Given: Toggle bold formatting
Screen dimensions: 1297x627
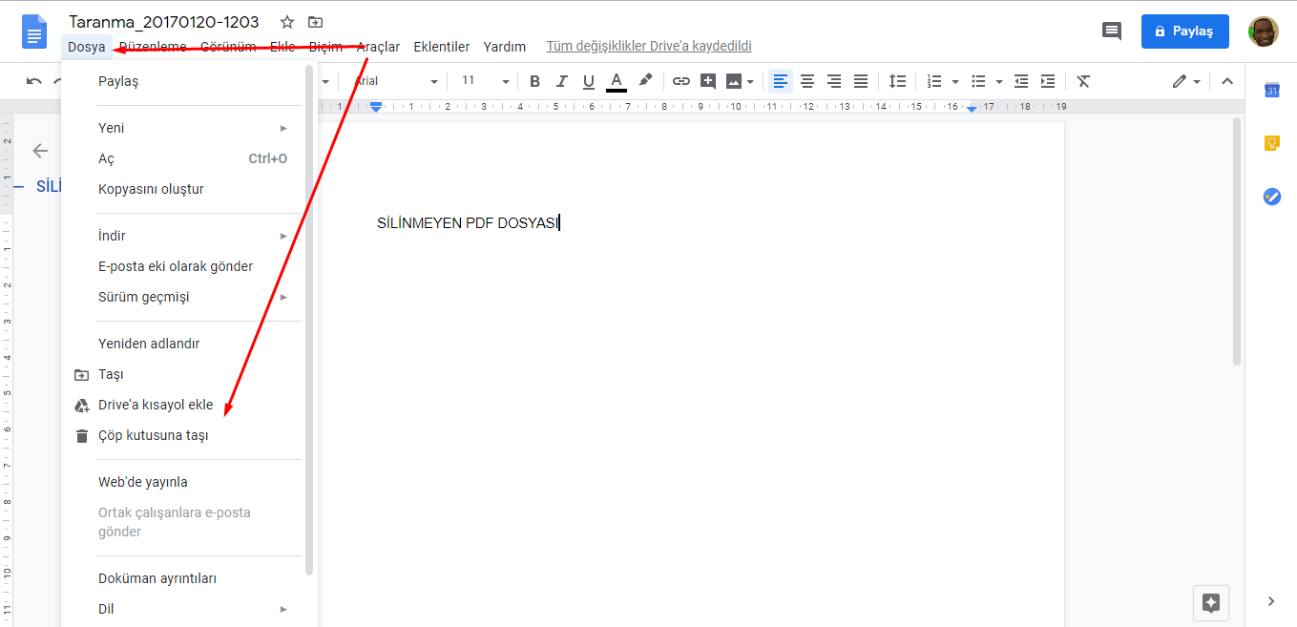Looking at the screenshot, I should coord(534,81).
